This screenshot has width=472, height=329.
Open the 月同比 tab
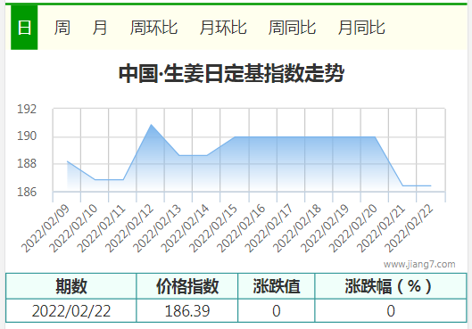point(361,28)
